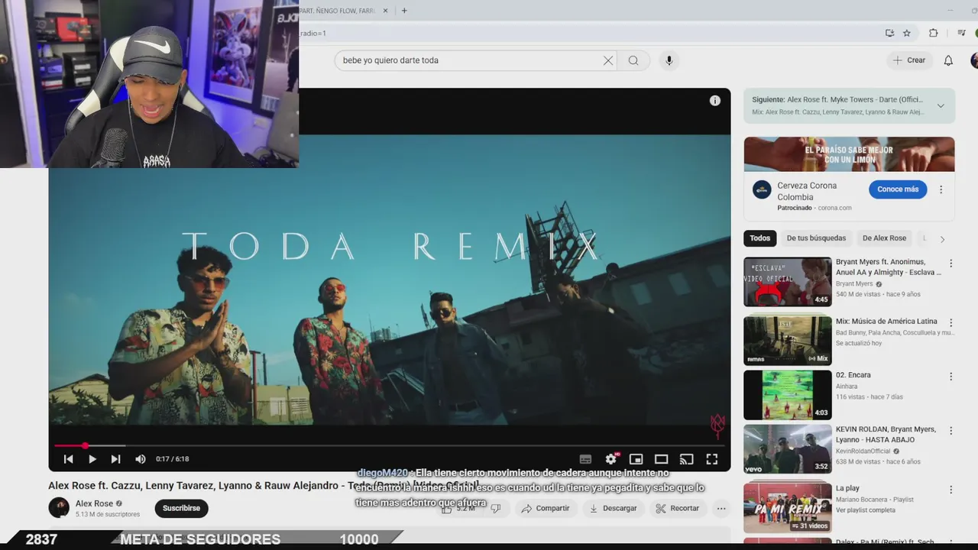Open the Mix Música de América Latina title
Screen dimensions: 978x550
(886, 322)
